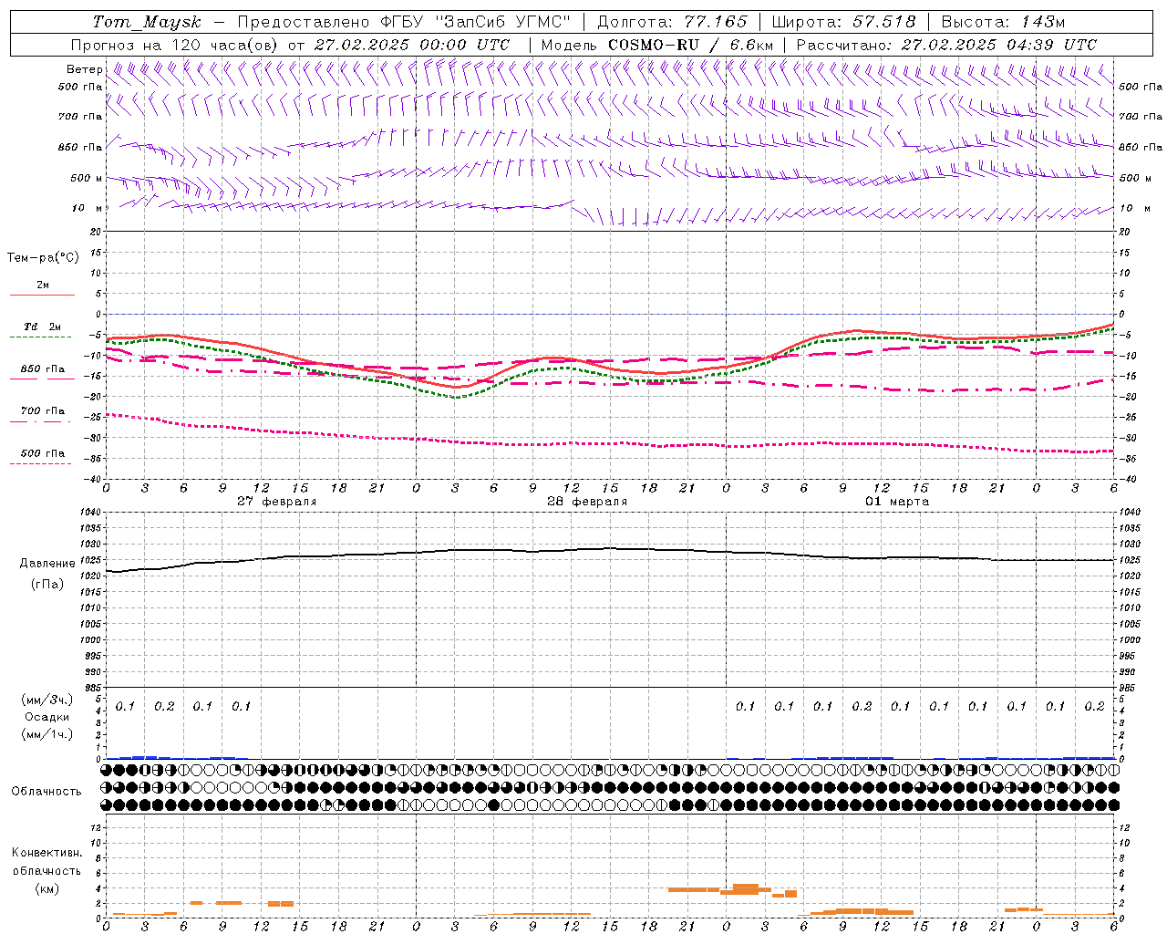Click the Рассчитано: 27.02.2025 04:39 UTC timestamp
This screenshot has width=1167, height=934.
click(x=946, y=45)
